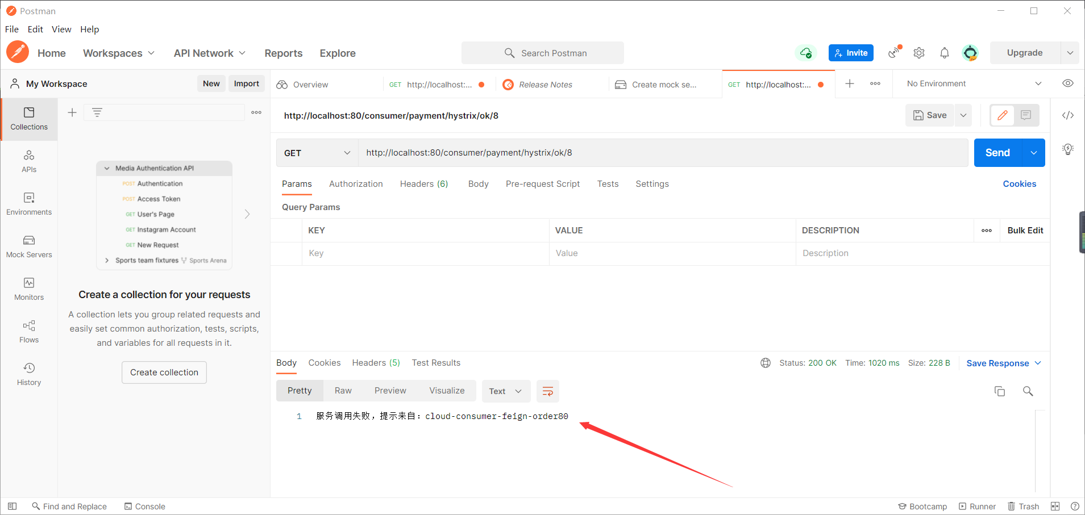Open Monitors in the sidebar
The width and height of the screenshot is (1085, 515).
click(29, 290)
